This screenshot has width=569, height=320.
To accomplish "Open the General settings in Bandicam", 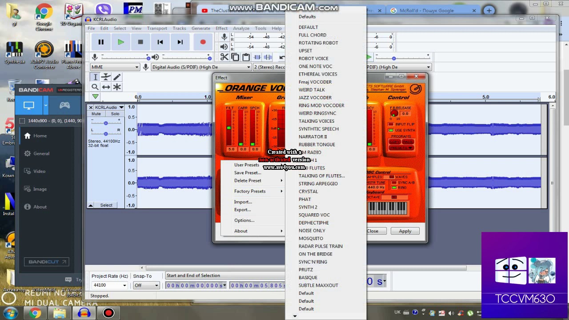I will 41,153.
